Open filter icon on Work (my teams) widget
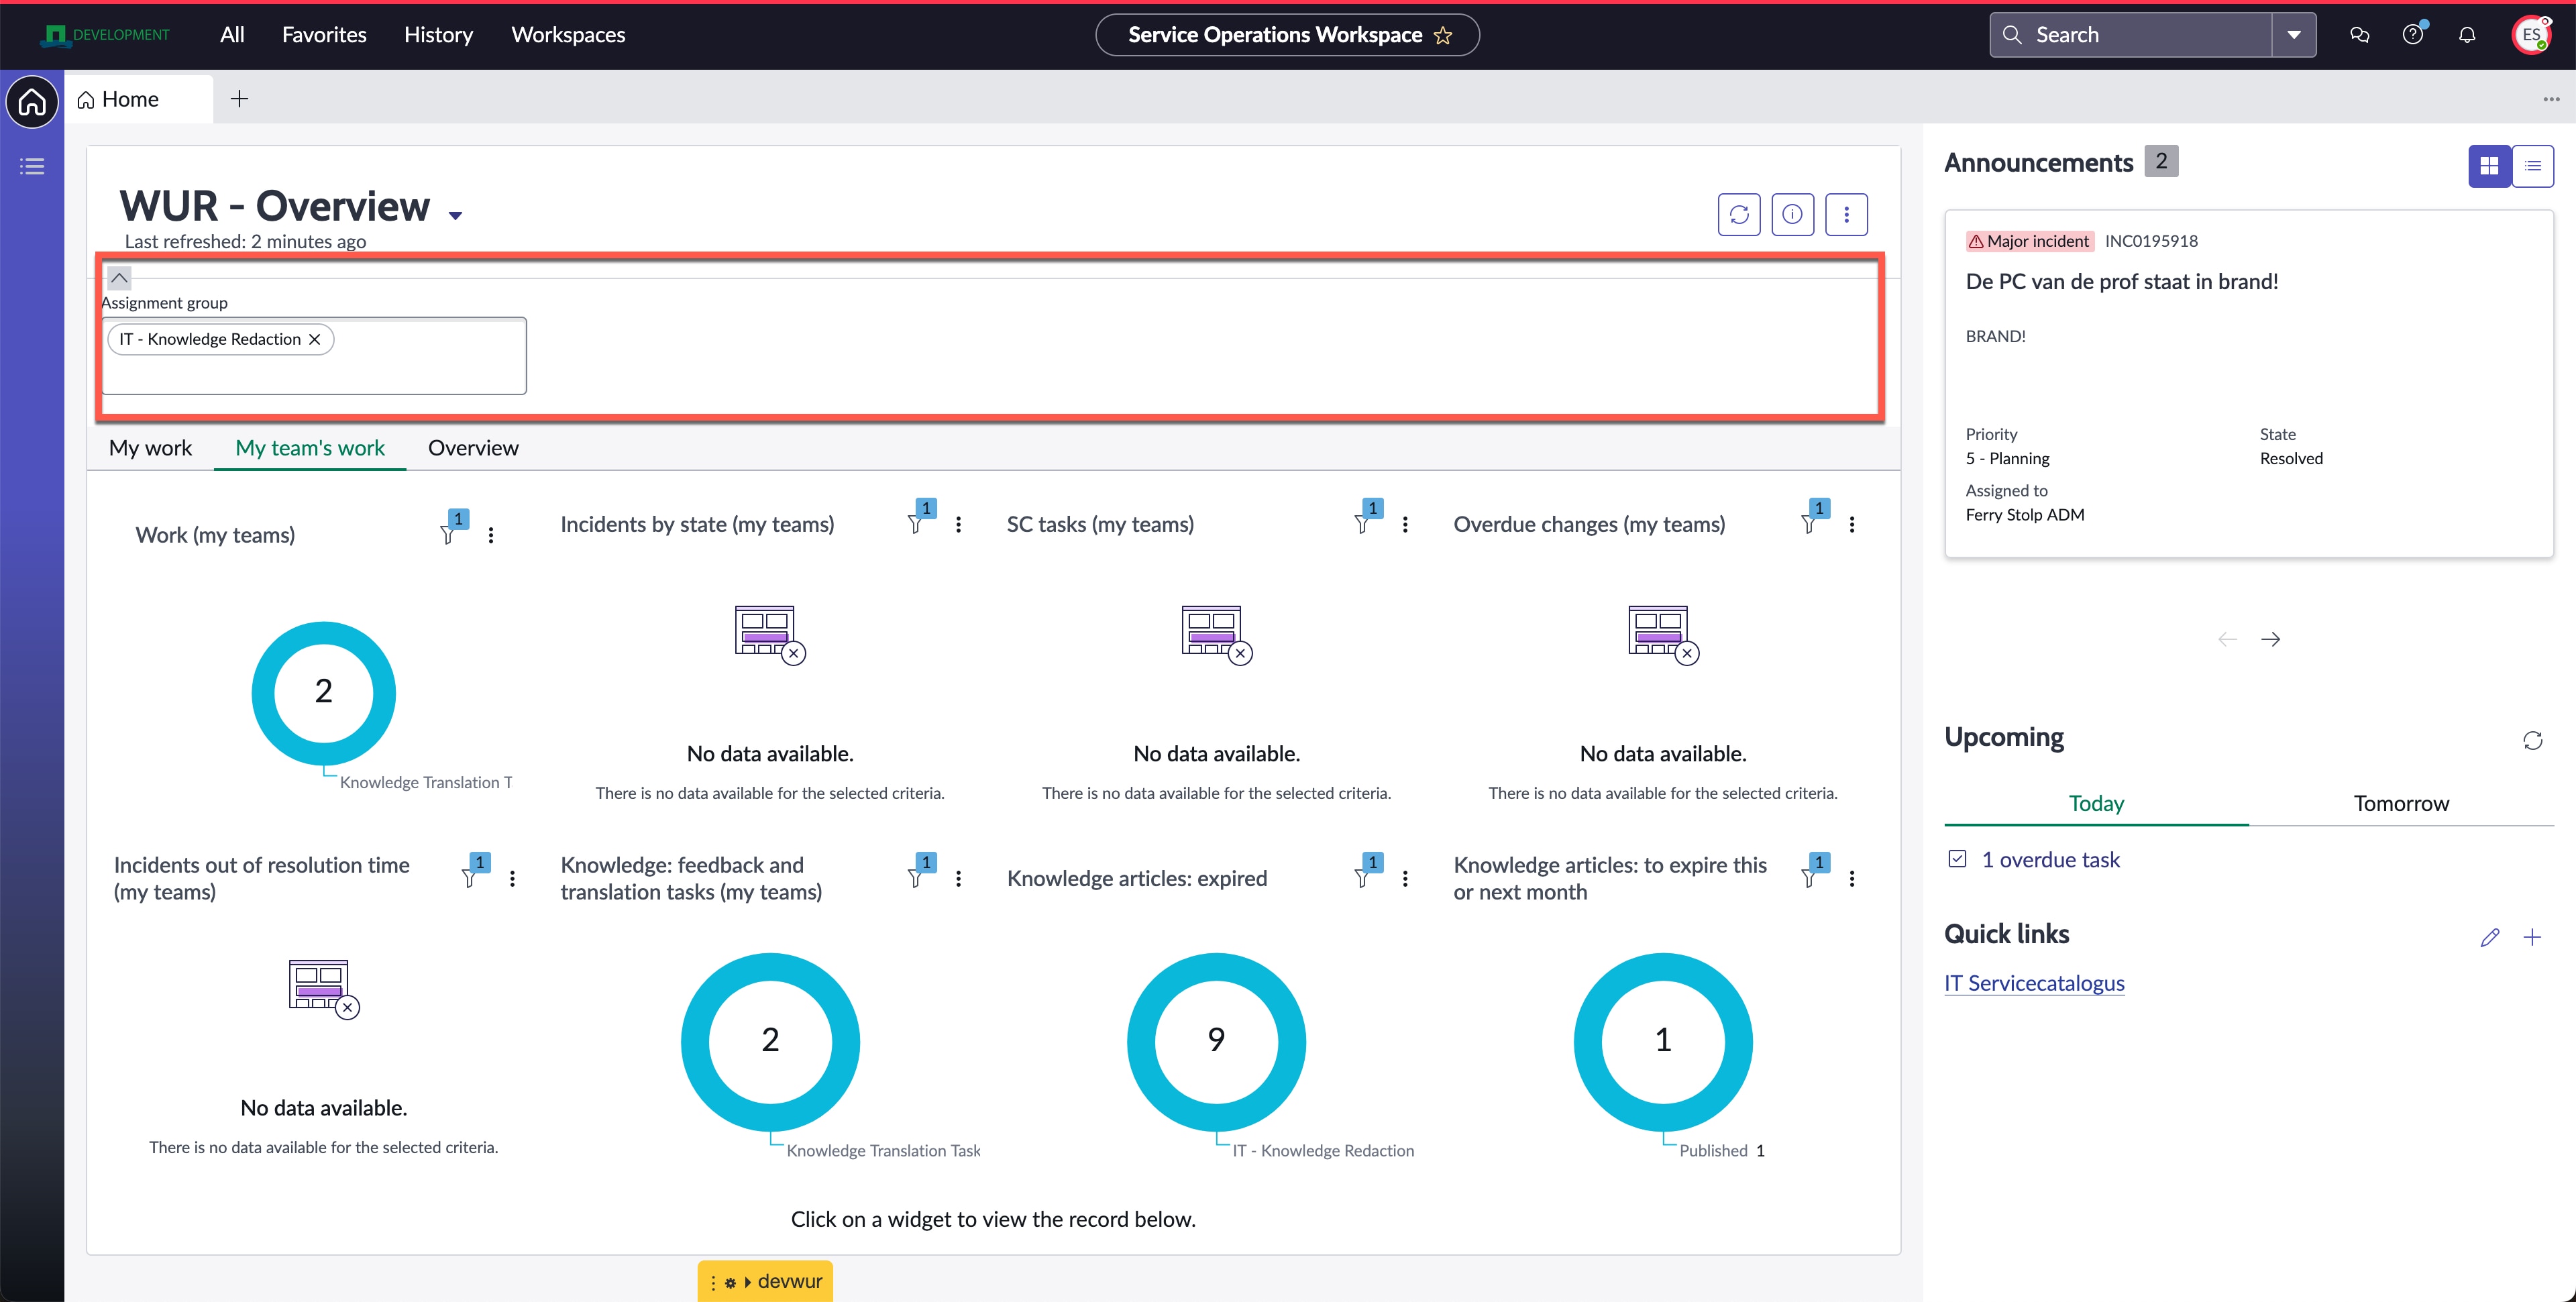The height and width of the screenshot is (1302, 2576). [447, 535]
